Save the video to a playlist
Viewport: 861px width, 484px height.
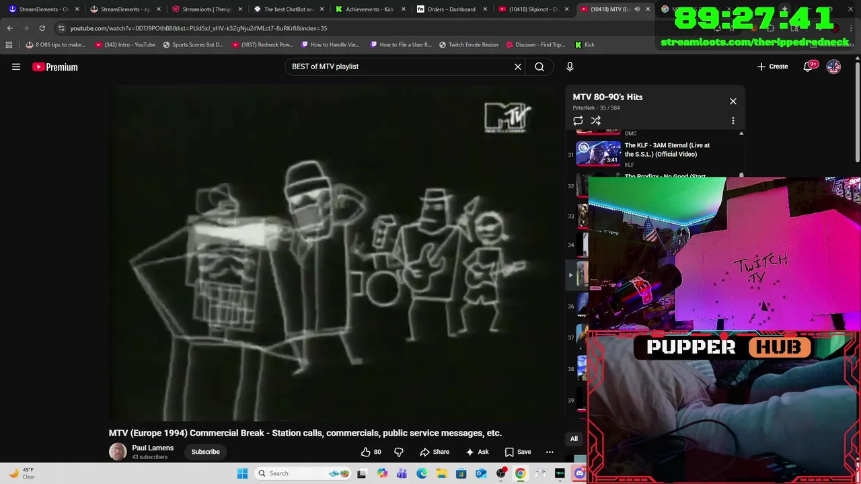pyautogui.click(x=518, y=452)
